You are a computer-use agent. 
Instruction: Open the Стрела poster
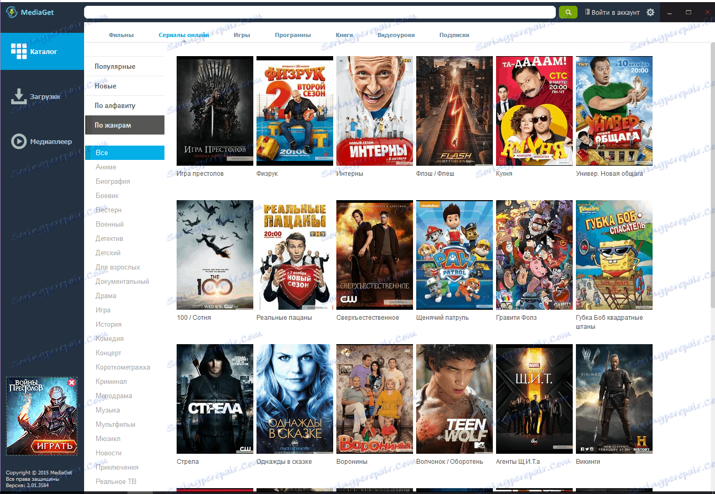[215, 399]
